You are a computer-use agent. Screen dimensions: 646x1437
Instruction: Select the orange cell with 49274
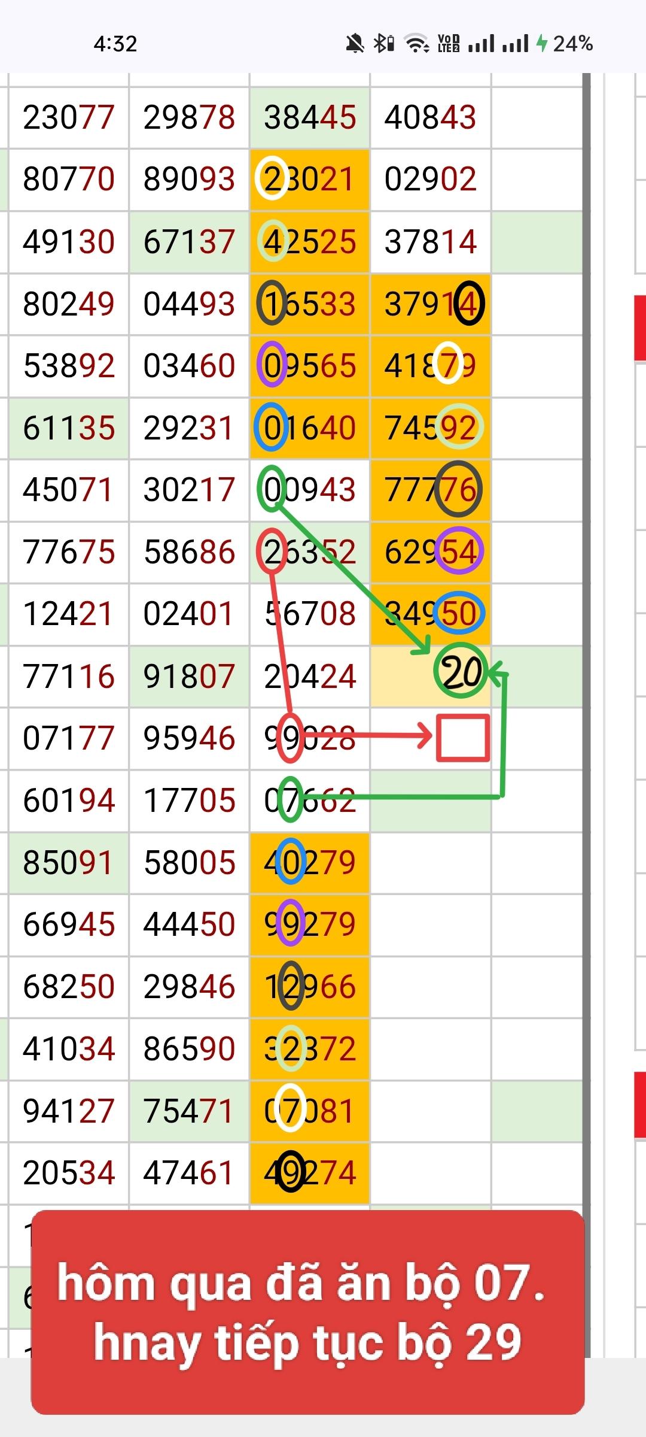(310, 1172)
